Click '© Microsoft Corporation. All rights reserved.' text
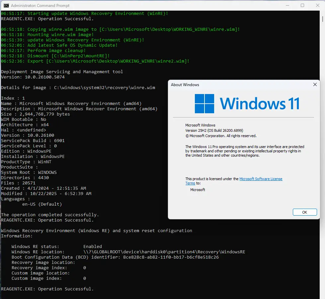This screenshot has width=325, height=299. tap(221, 136)
